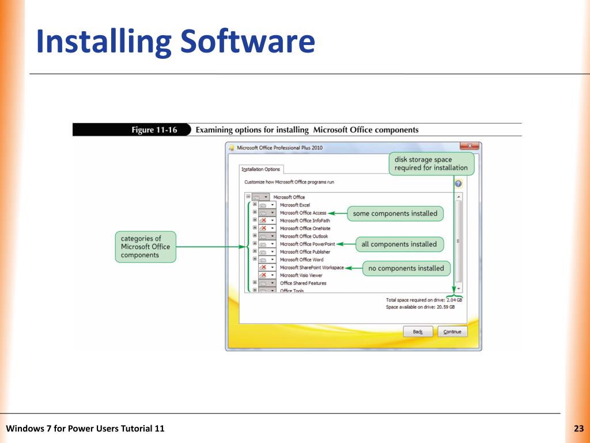Select the Office Tools tree row

click(x=292, y=291)
